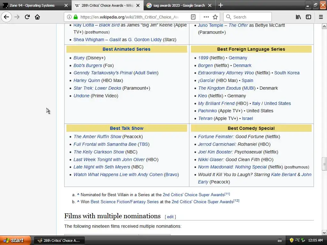Open Pachinko link
The width and height of the screenshot is (327, 245).
click(x=207, y=111)
